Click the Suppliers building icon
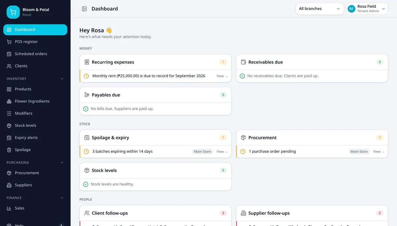This screenshot has width=397, height=226. (x=9, y=185)
